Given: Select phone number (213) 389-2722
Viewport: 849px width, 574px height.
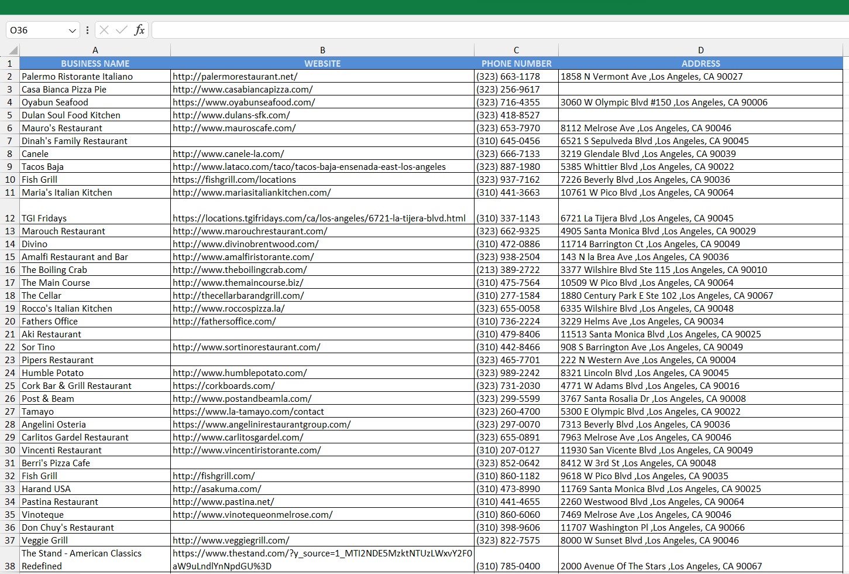Looking at the screenshot, I should 517,269.
